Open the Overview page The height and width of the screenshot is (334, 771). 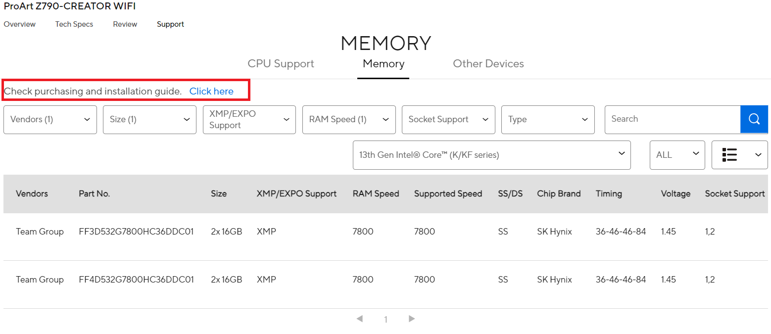(20, 24)
